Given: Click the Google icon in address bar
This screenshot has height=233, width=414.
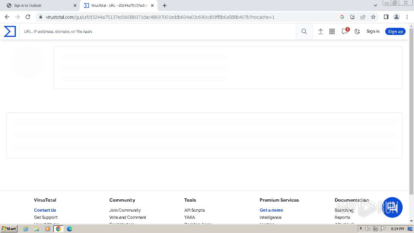Looking at the screenshot, I should tap(342, 17).
